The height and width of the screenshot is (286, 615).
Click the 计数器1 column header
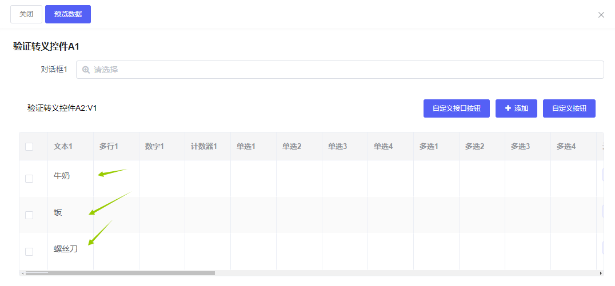[204, 147]
